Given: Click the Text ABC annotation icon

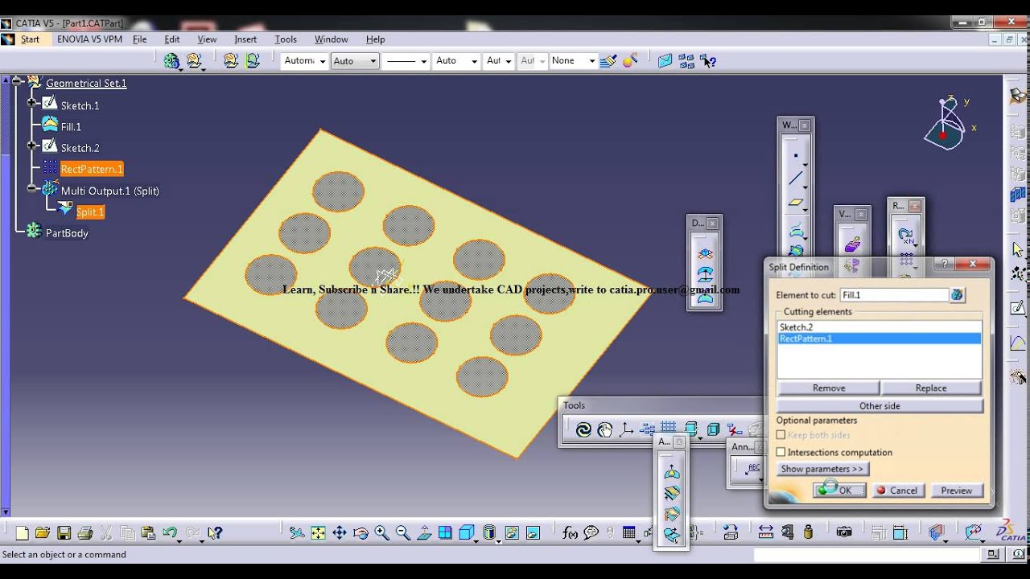Looking at the screenshot, I should (x=752, y=470).
